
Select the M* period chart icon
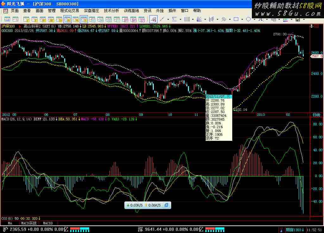tap(134, 19)
